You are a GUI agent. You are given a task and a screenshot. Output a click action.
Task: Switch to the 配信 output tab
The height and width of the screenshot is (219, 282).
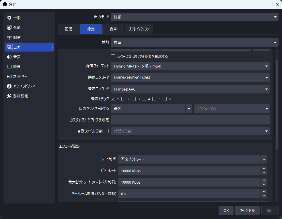click(69, 29)
